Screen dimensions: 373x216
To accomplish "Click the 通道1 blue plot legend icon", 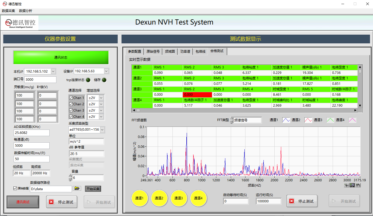I will pyautogui.click(x=286, y=120).
